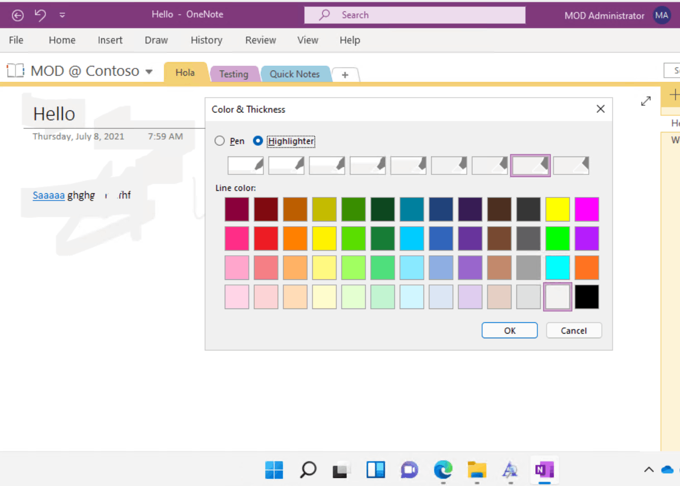Switch to the Testing section tab

coord(234,74)
